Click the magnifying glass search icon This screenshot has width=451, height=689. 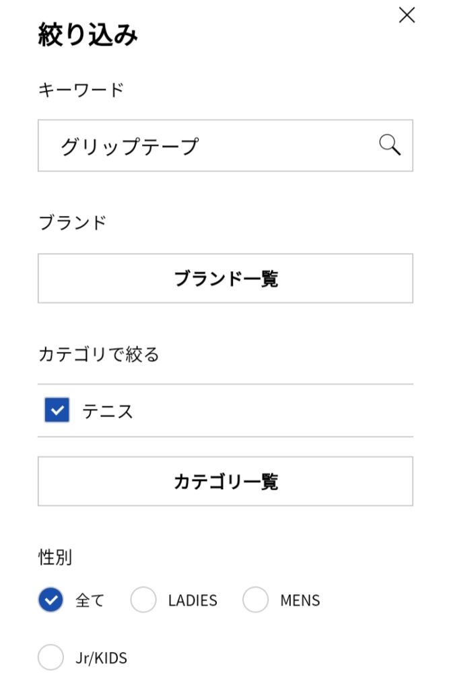tap(390, 145)
